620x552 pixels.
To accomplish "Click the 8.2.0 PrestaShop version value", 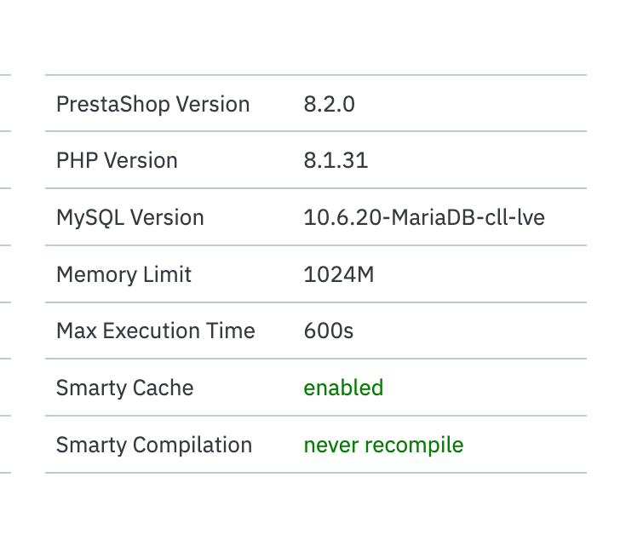I will click(329, 105).
